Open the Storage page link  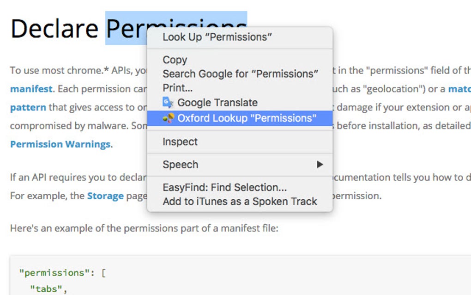pyautogui.click(x=104, y=196)
